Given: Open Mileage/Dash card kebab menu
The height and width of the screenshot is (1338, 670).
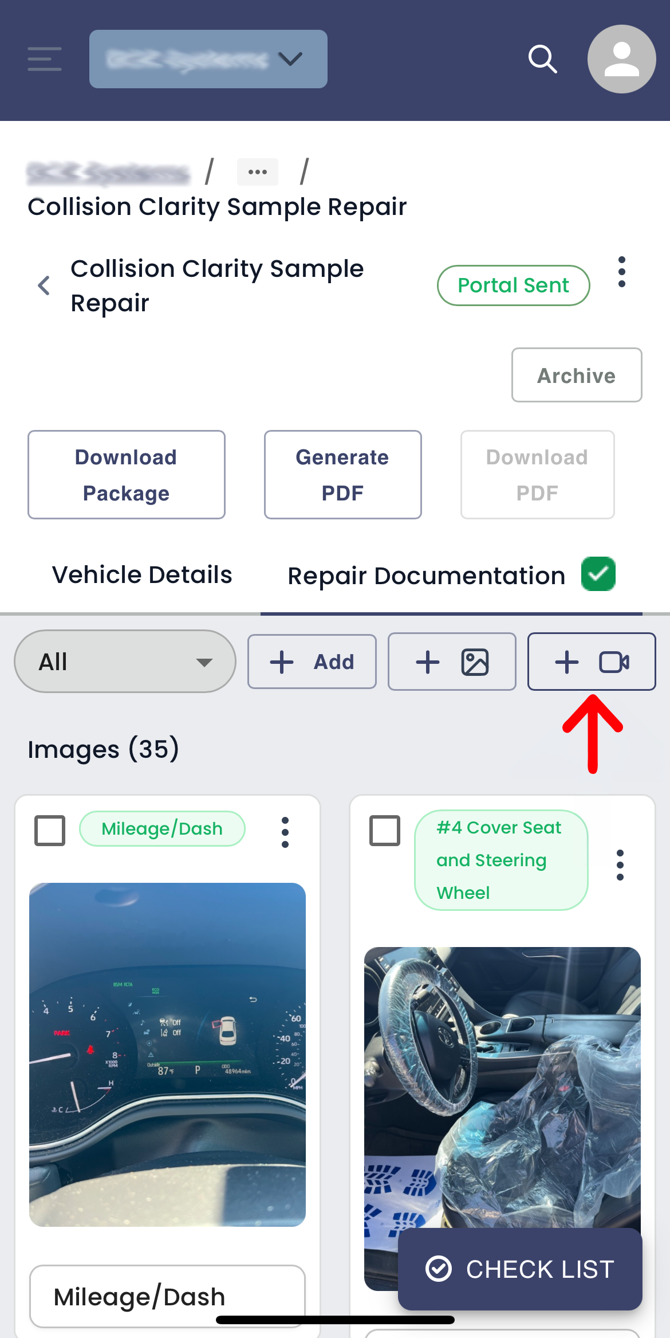Looking at the screenshot, I should coord(285,832).
